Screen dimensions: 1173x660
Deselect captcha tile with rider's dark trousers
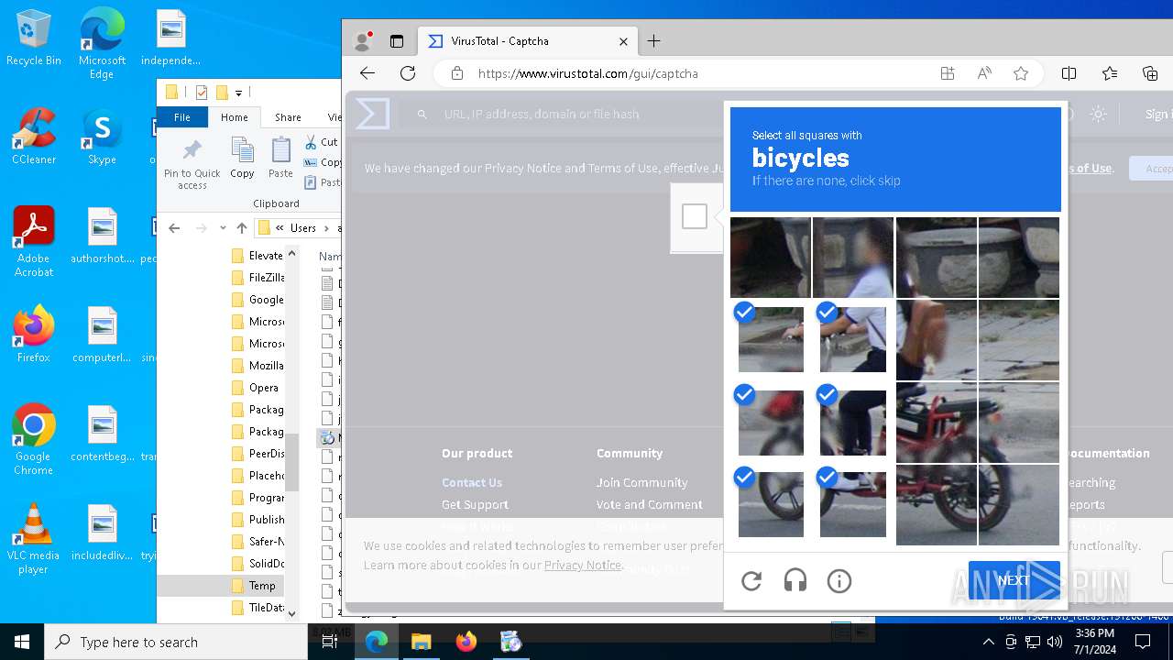[853, 423]
